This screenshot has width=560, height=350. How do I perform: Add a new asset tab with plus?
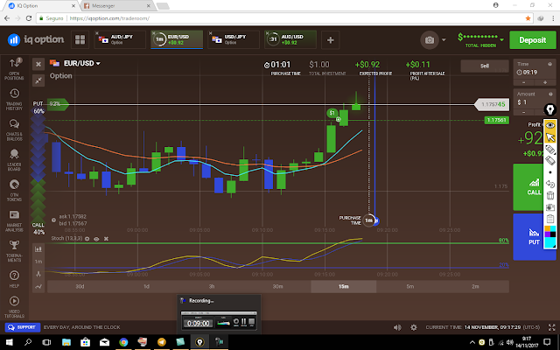tap(331, 40)
